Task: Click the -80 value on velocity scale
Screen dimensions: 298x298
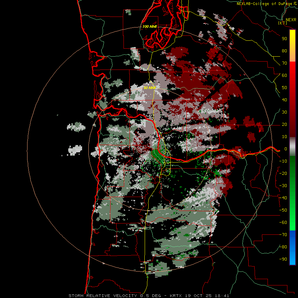Action: 283,247
